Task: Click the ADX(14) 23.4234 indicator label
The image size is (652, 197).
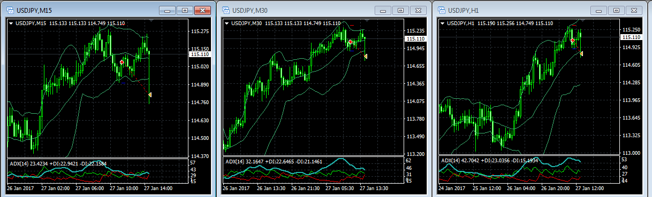Action: pos(29,163)
